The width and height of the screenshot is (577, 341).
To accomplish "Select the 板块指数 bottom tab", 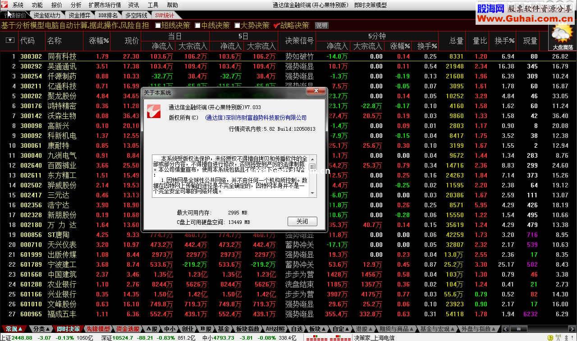I will [x=247, y=329].
